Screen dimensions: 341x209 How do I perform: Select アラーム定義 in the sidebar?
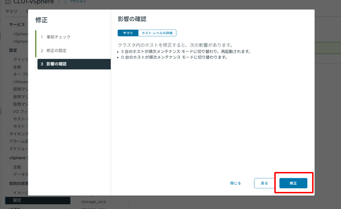click(18, 140)
